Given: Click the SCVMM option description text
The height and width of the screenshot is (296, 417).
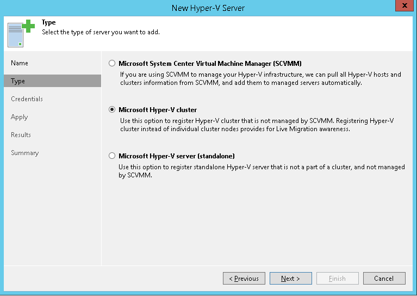Looking at the screenshot, I should point(260,78).
